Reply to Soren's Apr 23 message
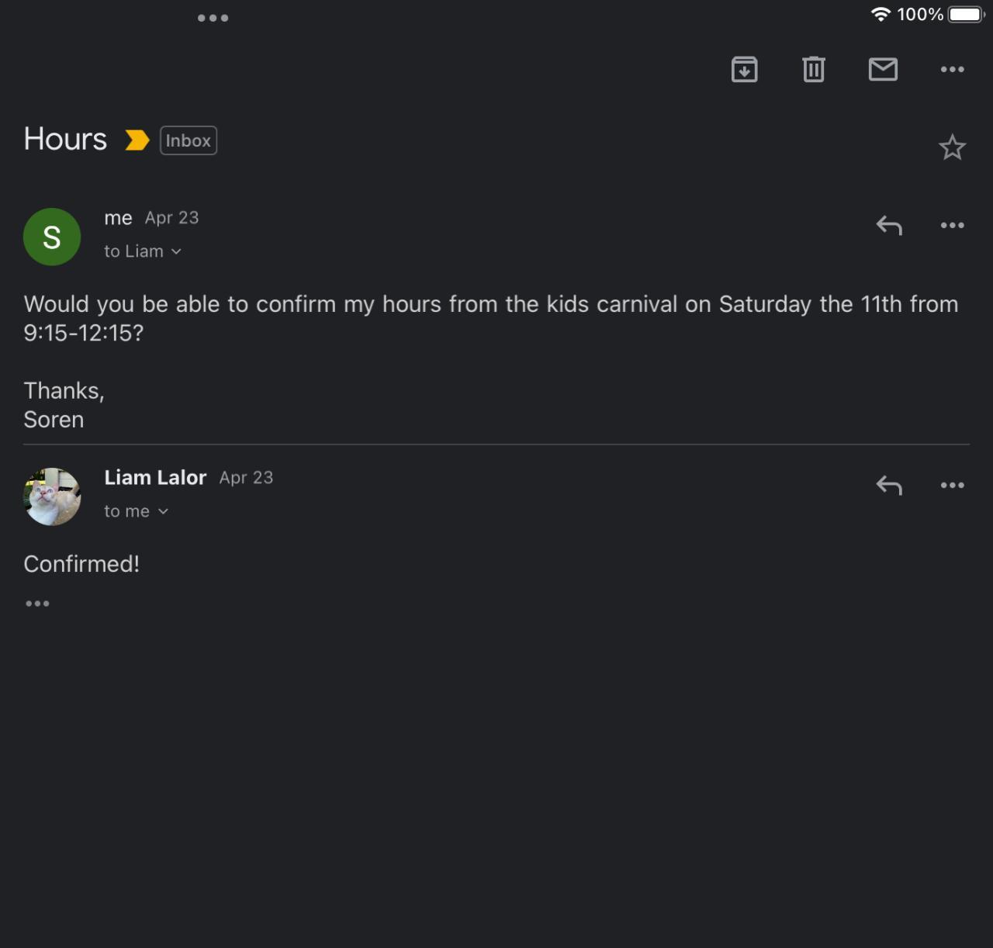Image resolution: width=993 pixels, height=948 pixels. pos(889,226)
